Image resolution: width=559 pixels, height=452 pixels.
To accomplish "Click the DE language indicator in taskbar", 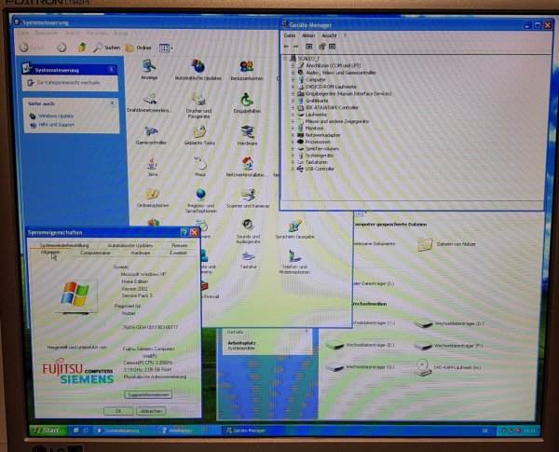I will click(x=484, y=431).
